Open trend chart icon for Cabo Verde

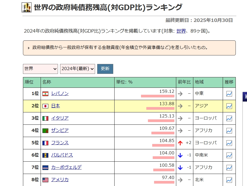click(229, 168)
